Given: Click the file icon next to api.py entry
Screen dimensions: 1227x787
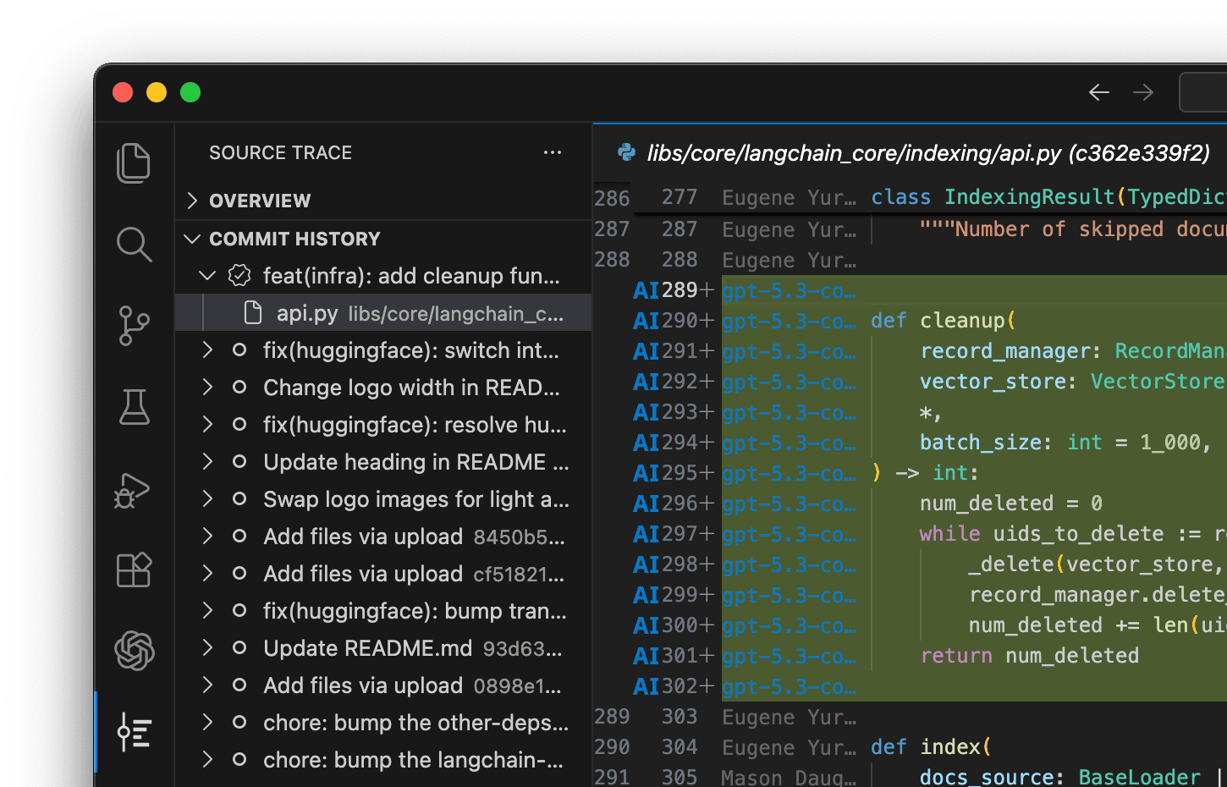Looking at the screenshot, I should click(252, 312).
